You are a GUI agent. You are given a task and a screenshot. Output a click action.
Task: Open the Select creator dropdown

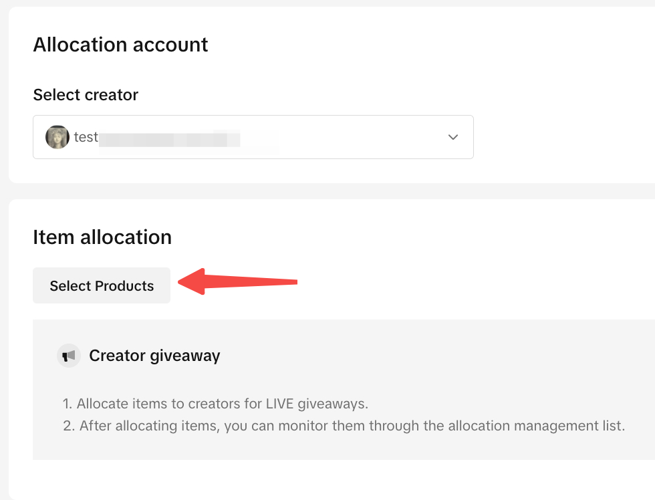point(253,137)
